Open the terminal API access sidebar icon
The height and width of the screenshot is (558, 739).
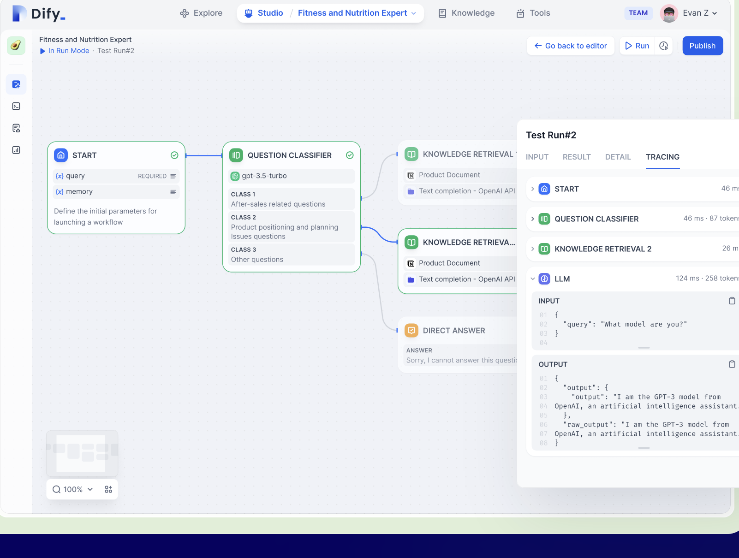[16, 107]
